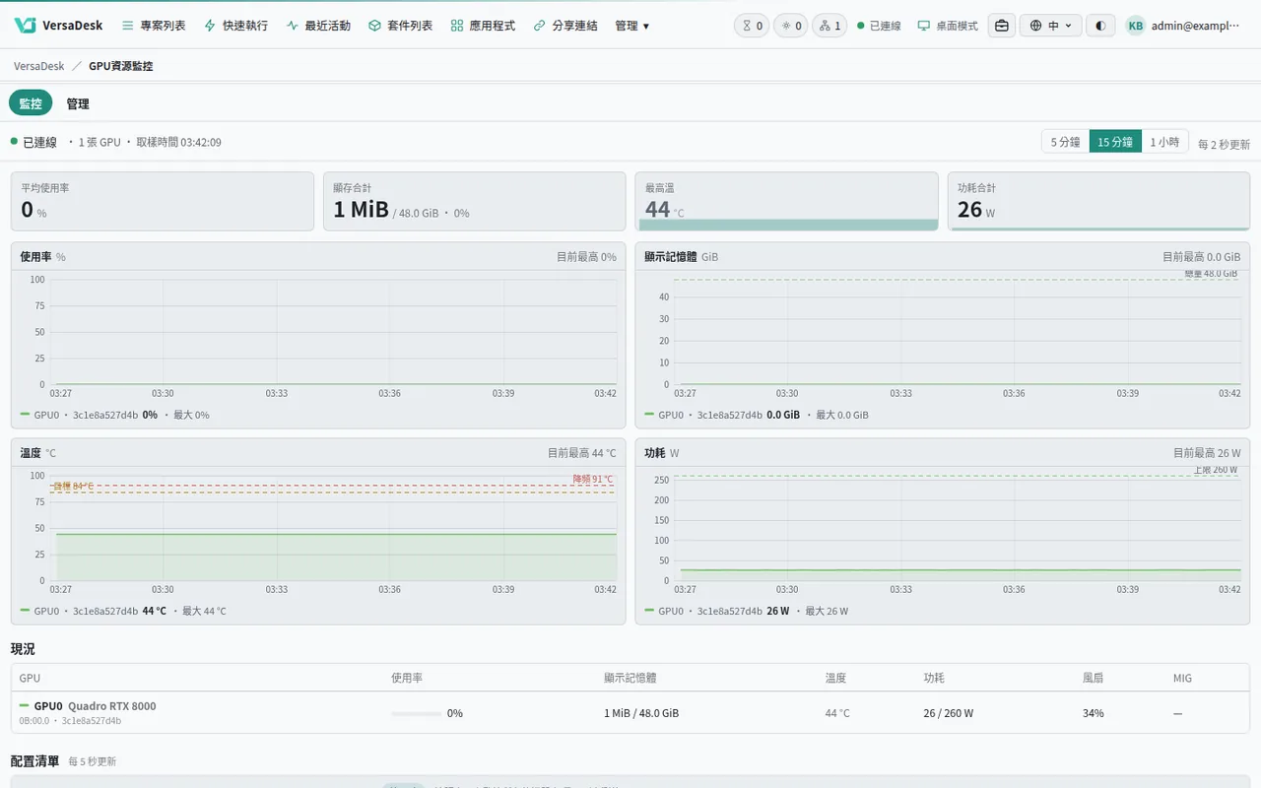Switch to the 管理 tab below the breadcrumb
The image size is (1261, 788).
78,102
